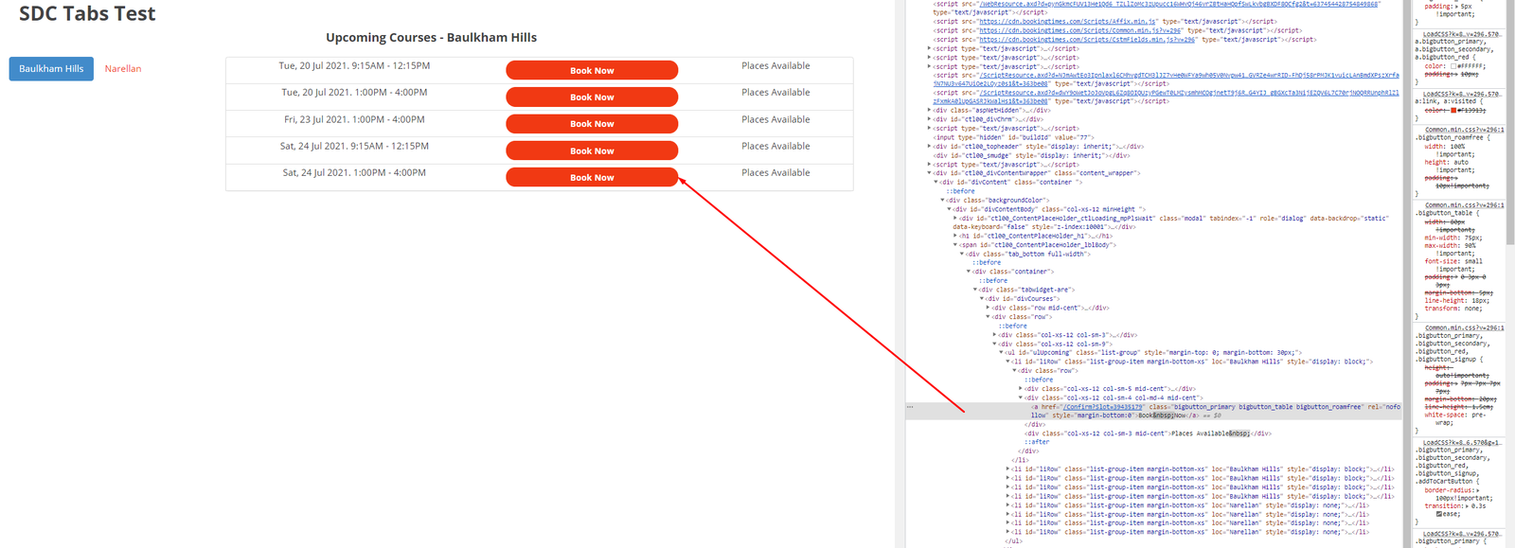This screenshot has width=1515, height=548.
Task: Expand the ctl00_divChrm div node
Action: tap(930, 119)
